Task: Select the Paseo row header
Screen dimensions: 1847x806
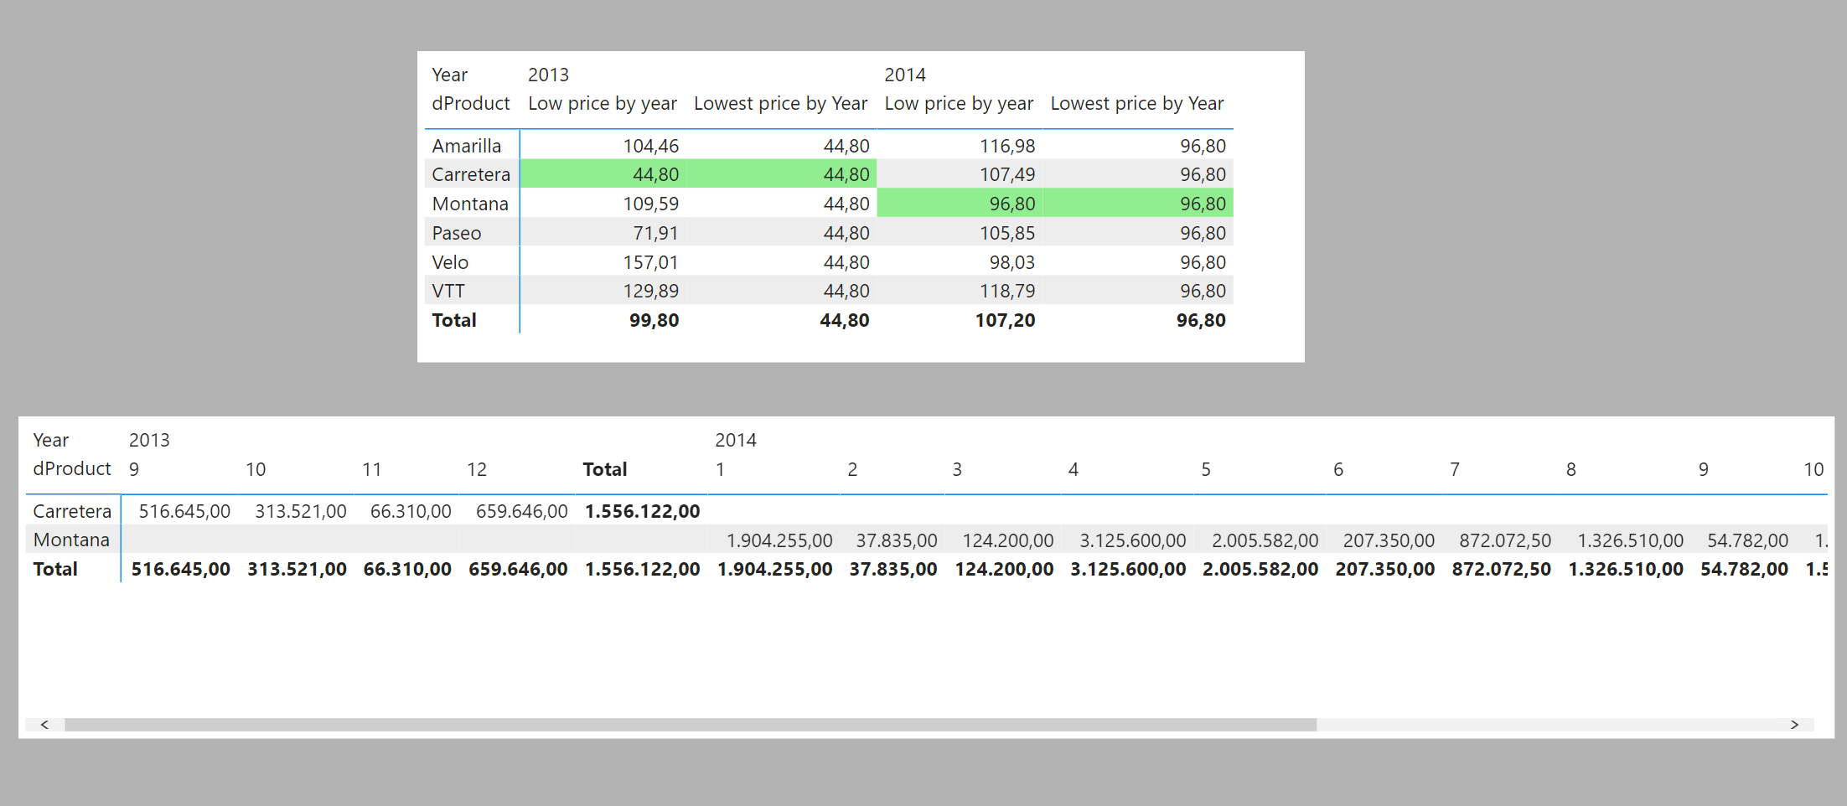Action: [x=457, y=233]
